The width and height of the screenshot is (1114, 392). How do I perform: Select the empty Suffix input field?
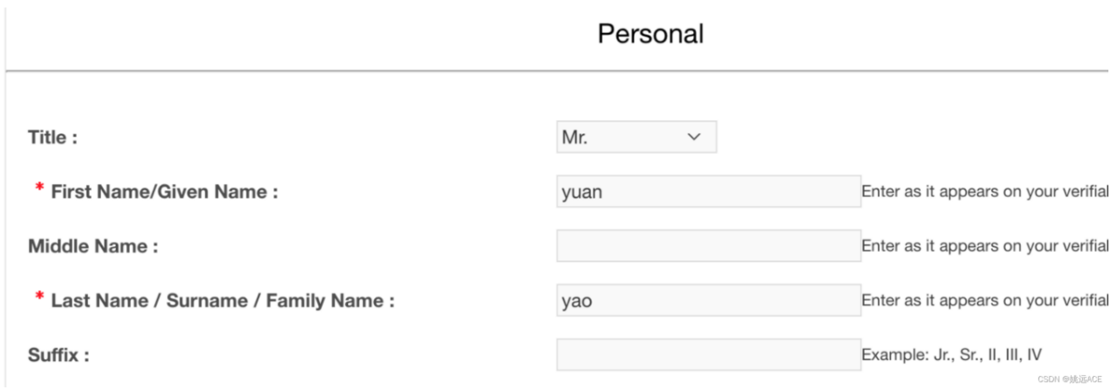[x=708, y=355]
